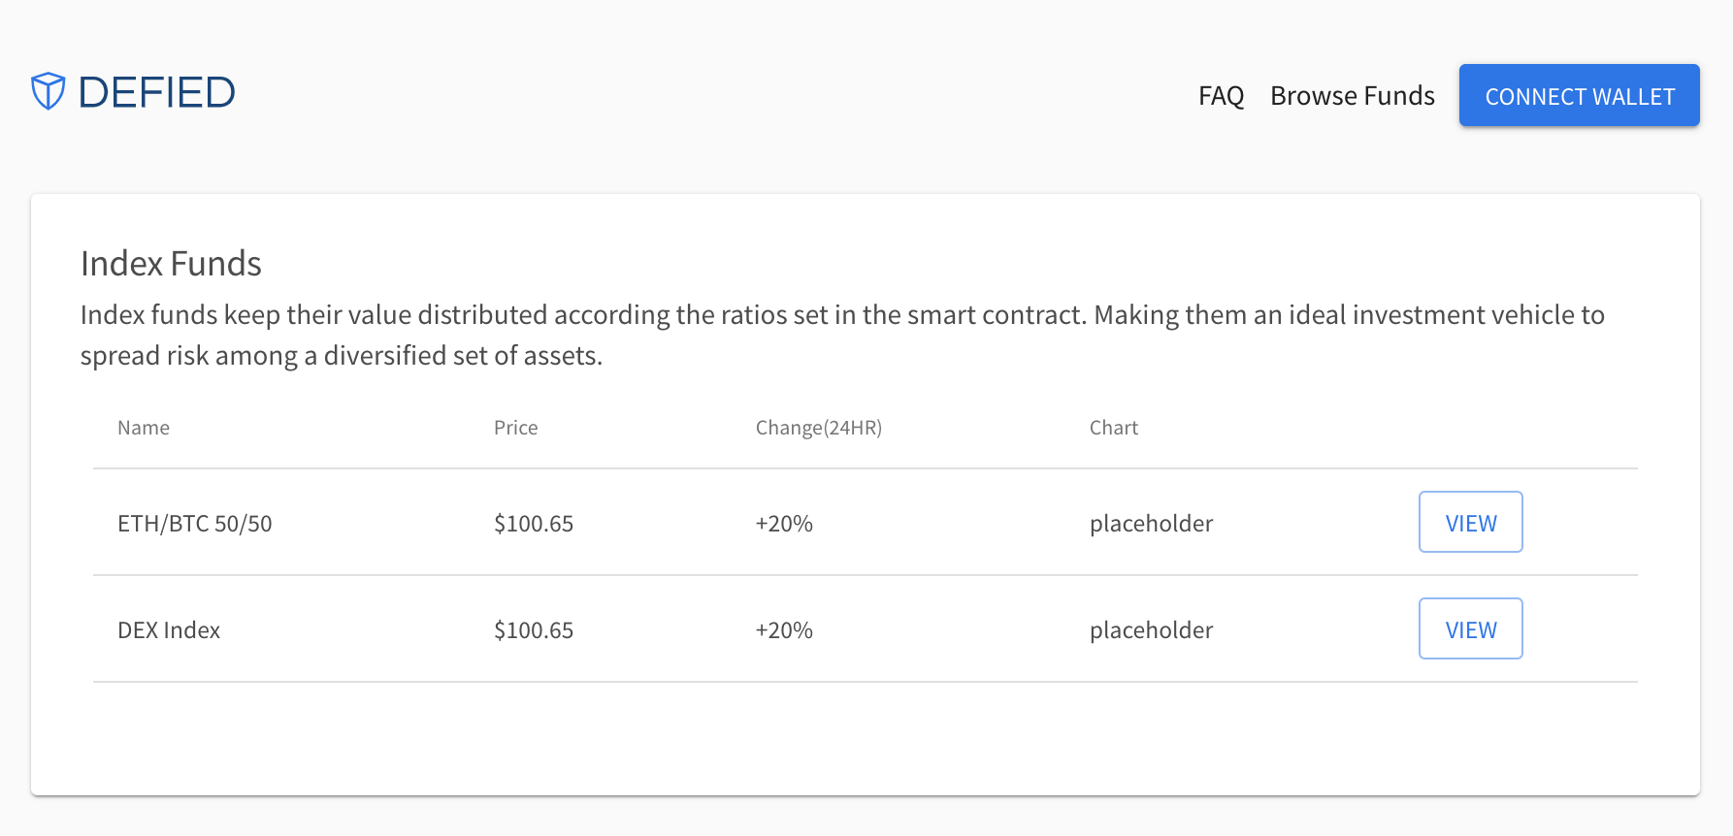Click the Name column header
This screenshot has height=836, width=1733.
[144, 428]
